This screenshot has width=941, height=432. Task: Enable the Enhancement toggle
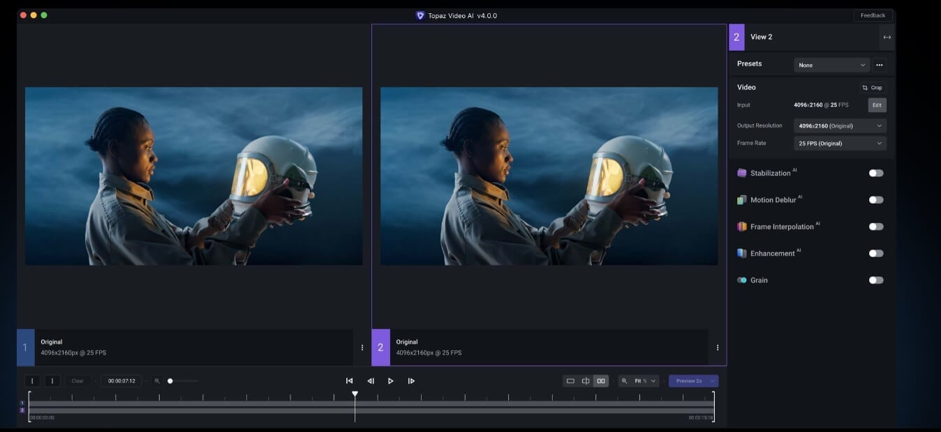click(876, 254)
